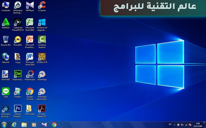This screenshot has width=206, height=128.
Task: Click Windows Media Player taskbar icon
Action: (34, 125)
